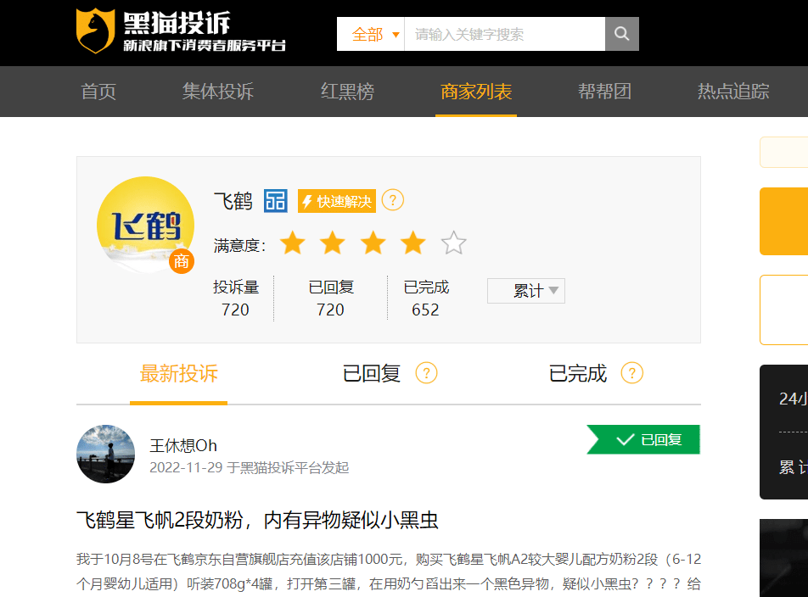This screenshot has height=597, width=808.
Task: Click the fifth empty satisfaction star
Action: 454,244
